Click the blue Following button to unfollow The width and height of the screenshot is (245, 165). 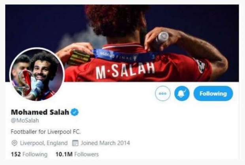(213, 94)
